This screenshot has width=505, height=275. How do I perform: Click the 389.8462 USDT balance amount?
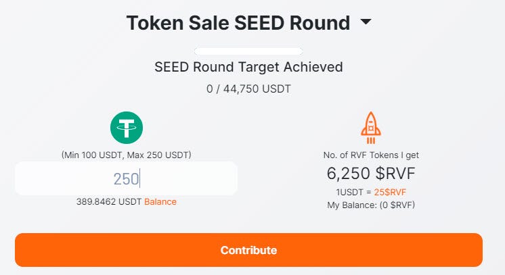[96, 201]
